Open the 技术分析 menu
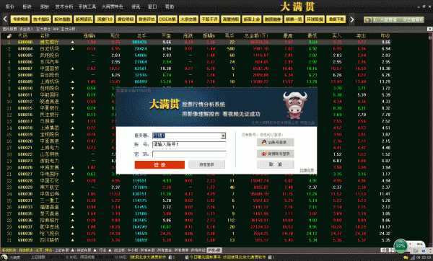 click(64, 6)
